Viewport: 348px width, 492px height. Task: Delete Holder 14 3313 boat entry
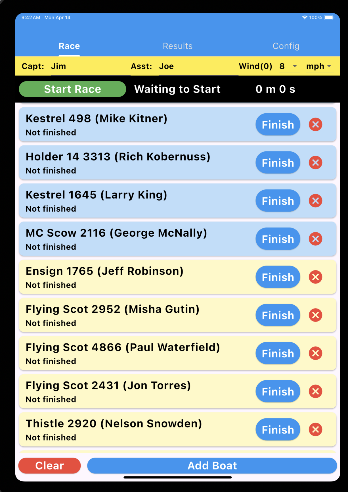315,163
